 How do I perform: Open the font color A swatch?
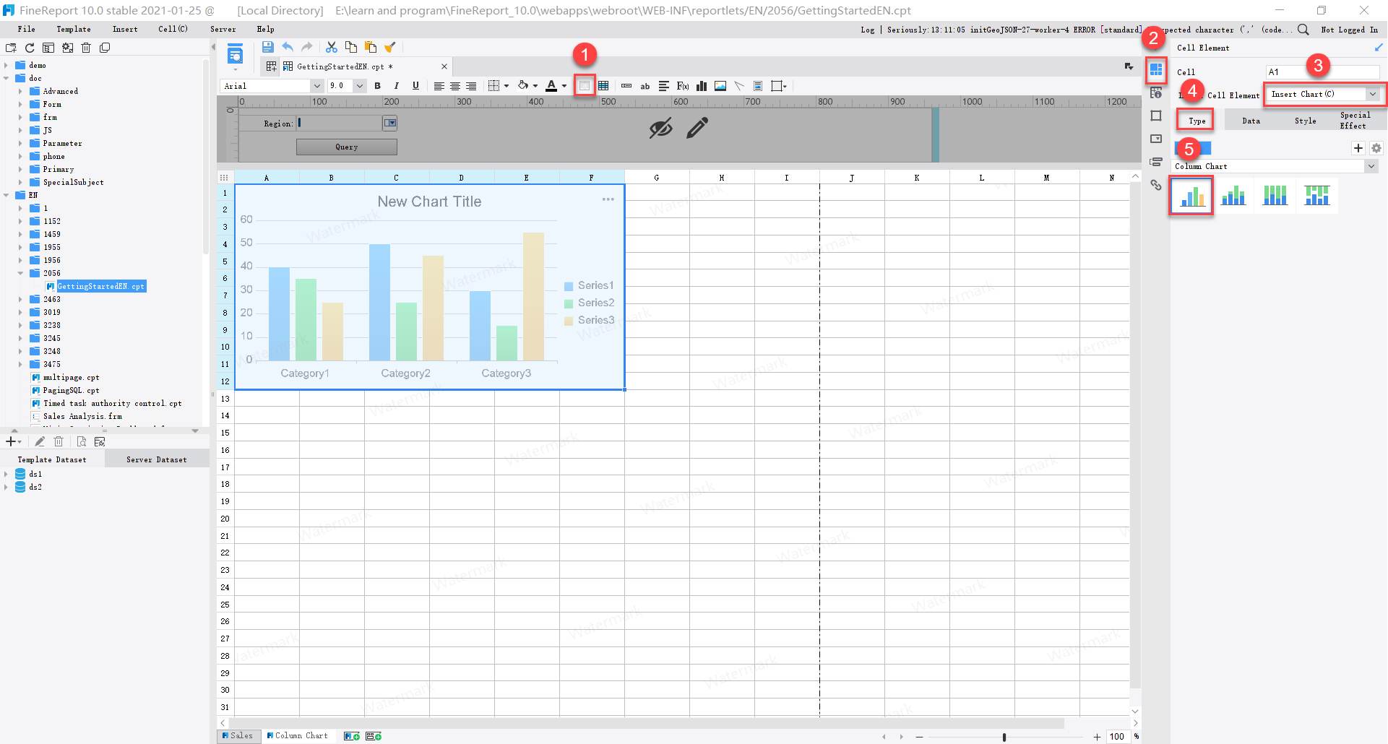[551, 86]
